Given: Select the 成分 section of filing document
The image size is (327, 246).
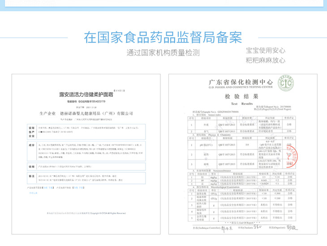Looking at the screenshot, I should tap(31, 145).
